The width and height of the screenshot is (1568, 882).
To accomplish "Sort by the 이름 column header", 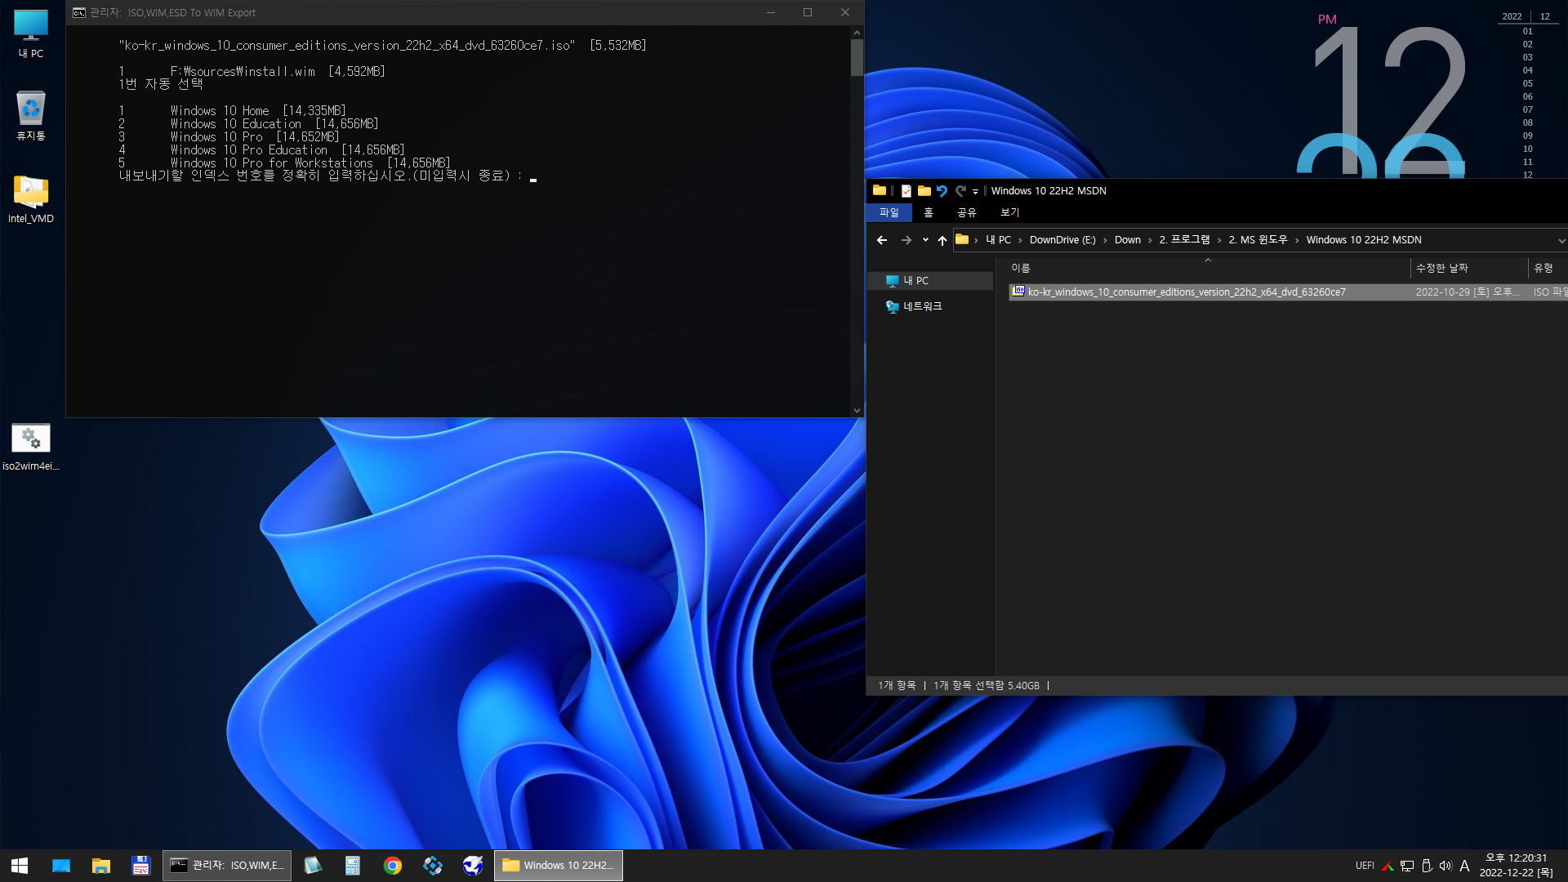I will [1021, 268].
